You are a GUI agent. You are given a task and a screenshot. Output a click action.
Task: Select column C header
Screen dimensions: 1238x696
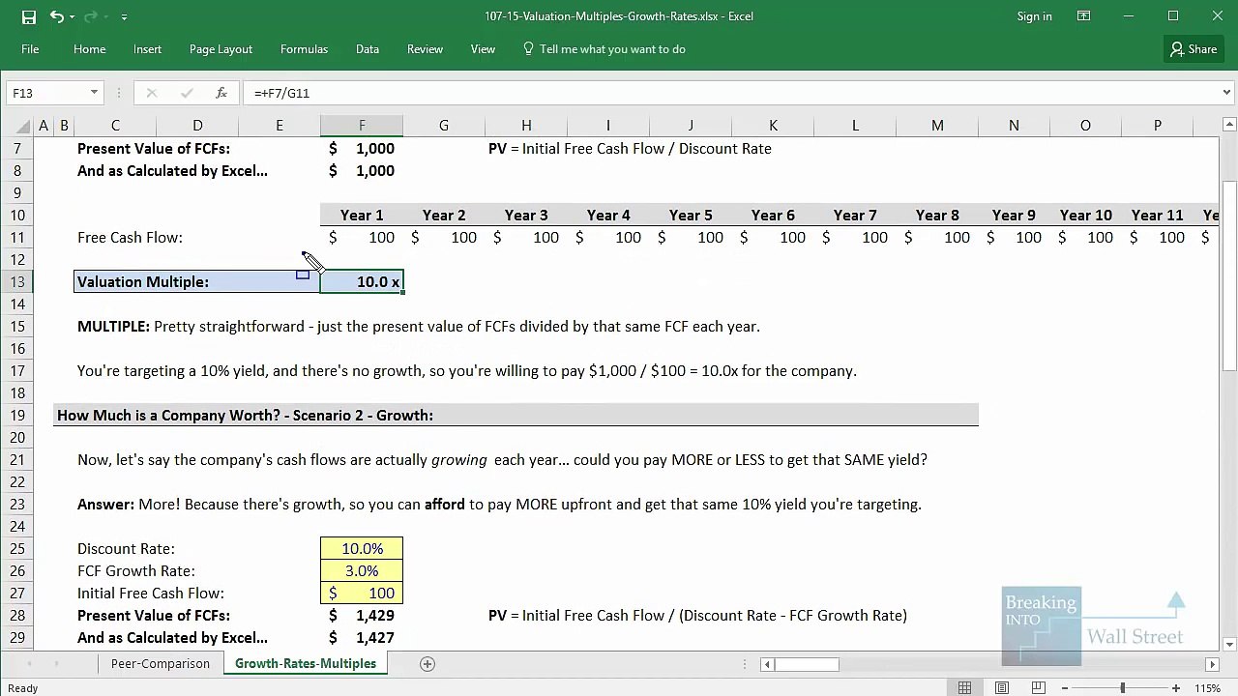tap(115, 126)
